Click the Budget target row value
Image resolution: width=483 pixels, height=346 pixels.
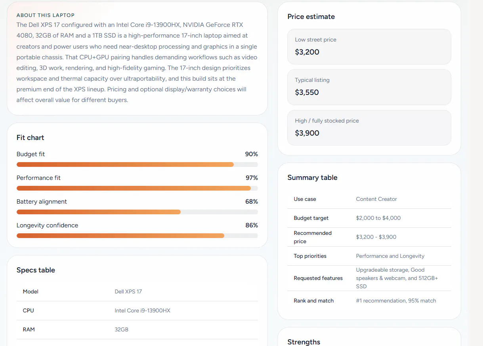[x=378, y=218]
